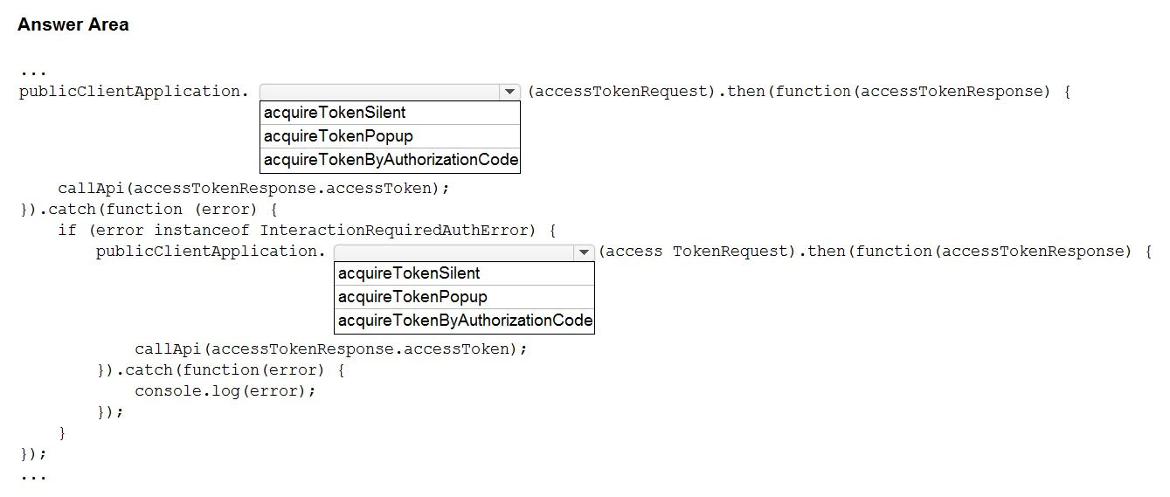Select acquireTokenSilent in the nested catch-block list

pos(464,273)
